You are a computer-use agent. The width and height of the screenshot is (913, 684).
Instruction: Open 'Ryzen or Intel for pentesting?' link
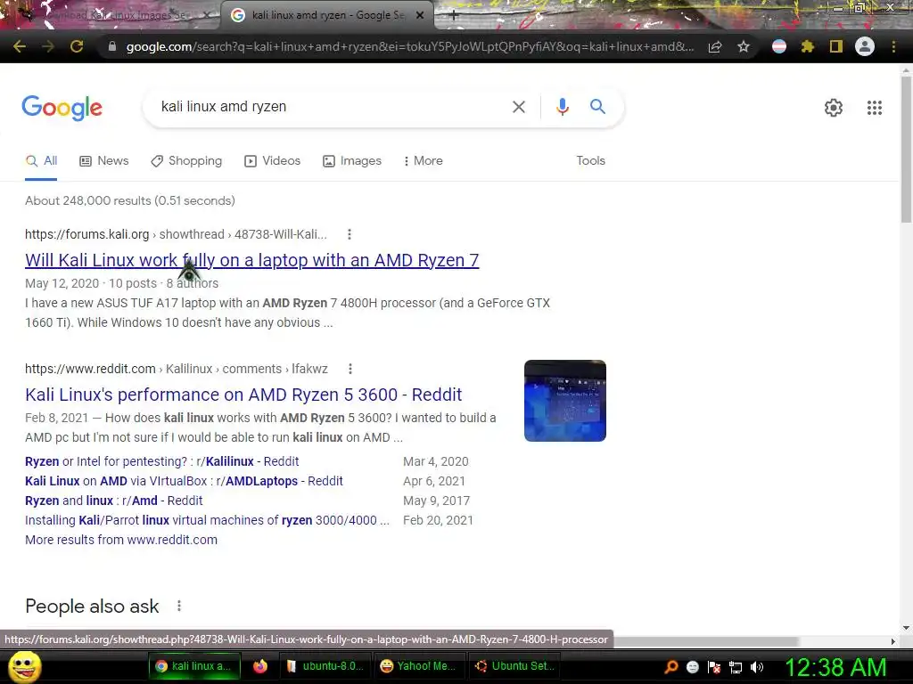click(x=162, y=461)
